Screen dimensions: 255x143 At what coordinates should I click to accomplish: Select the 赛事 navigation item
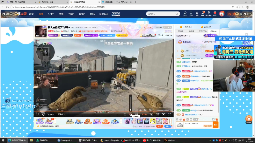pos(61,14)
